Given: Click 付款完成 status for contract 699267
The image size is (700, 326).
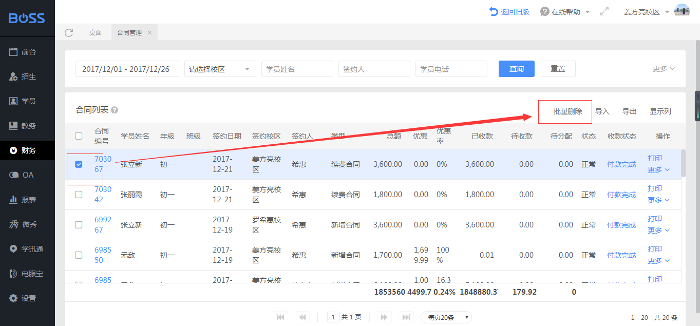Looking at the screenshot, I should tap(621, 225).
